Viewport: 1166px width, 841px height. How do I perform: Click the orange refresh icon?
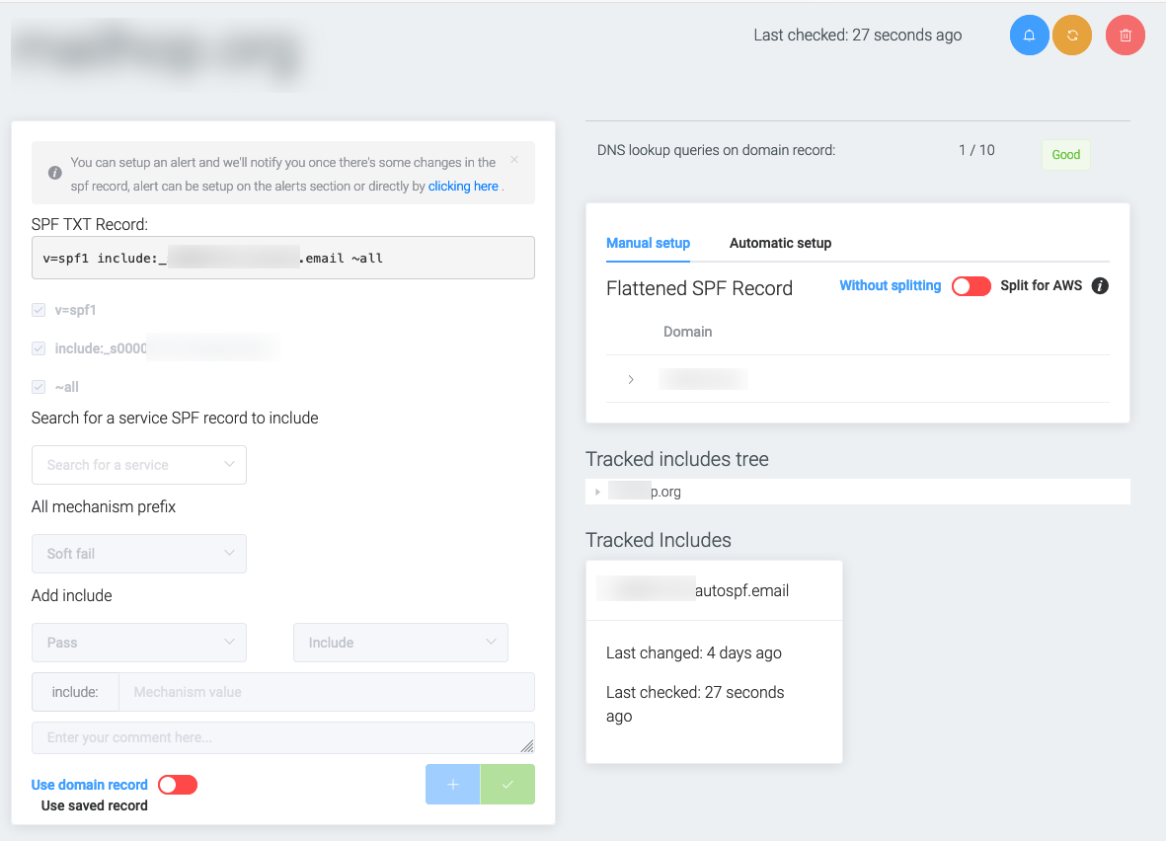1072,36
